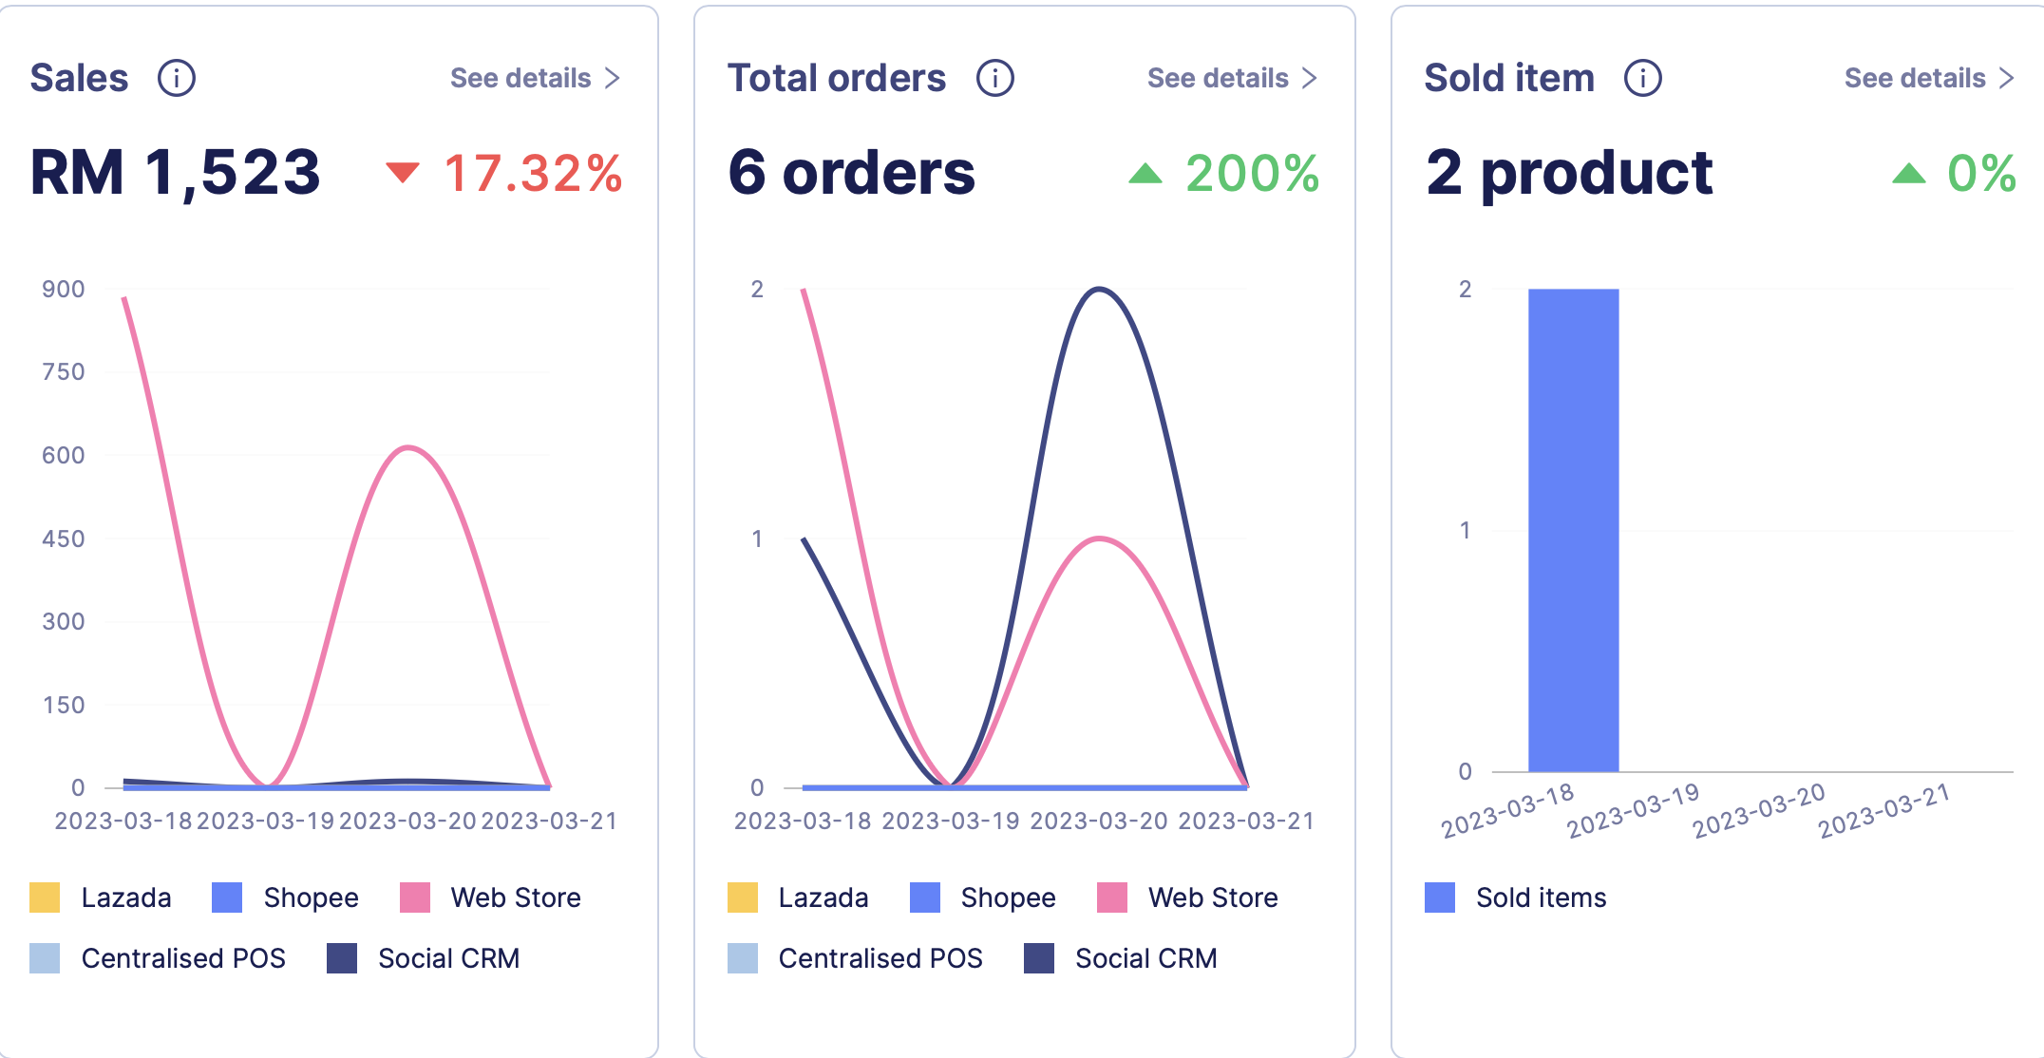Screen dimensions: 2044x1058
Task: Click the red down arrow next to 17.32%
Action: coord(403,172)
